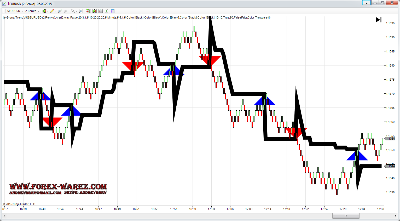
Task: Open Chart Trader panel icon
Action: (88, 11)
